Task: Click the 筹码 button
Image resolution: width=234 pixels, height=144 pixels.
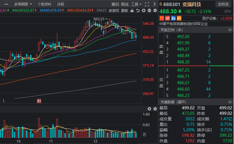Action: tap(115, 4)
